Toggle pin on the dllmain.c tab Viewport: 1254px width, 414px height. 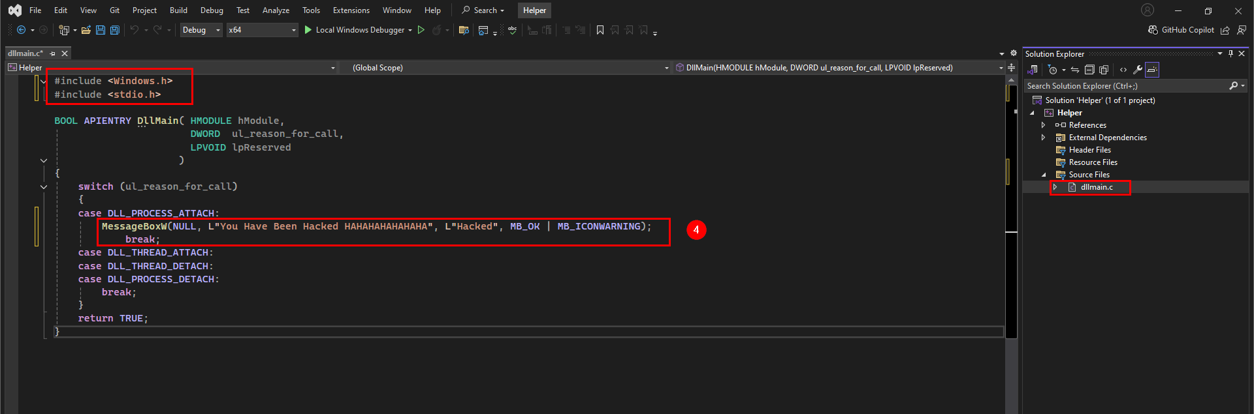[53, 53]
